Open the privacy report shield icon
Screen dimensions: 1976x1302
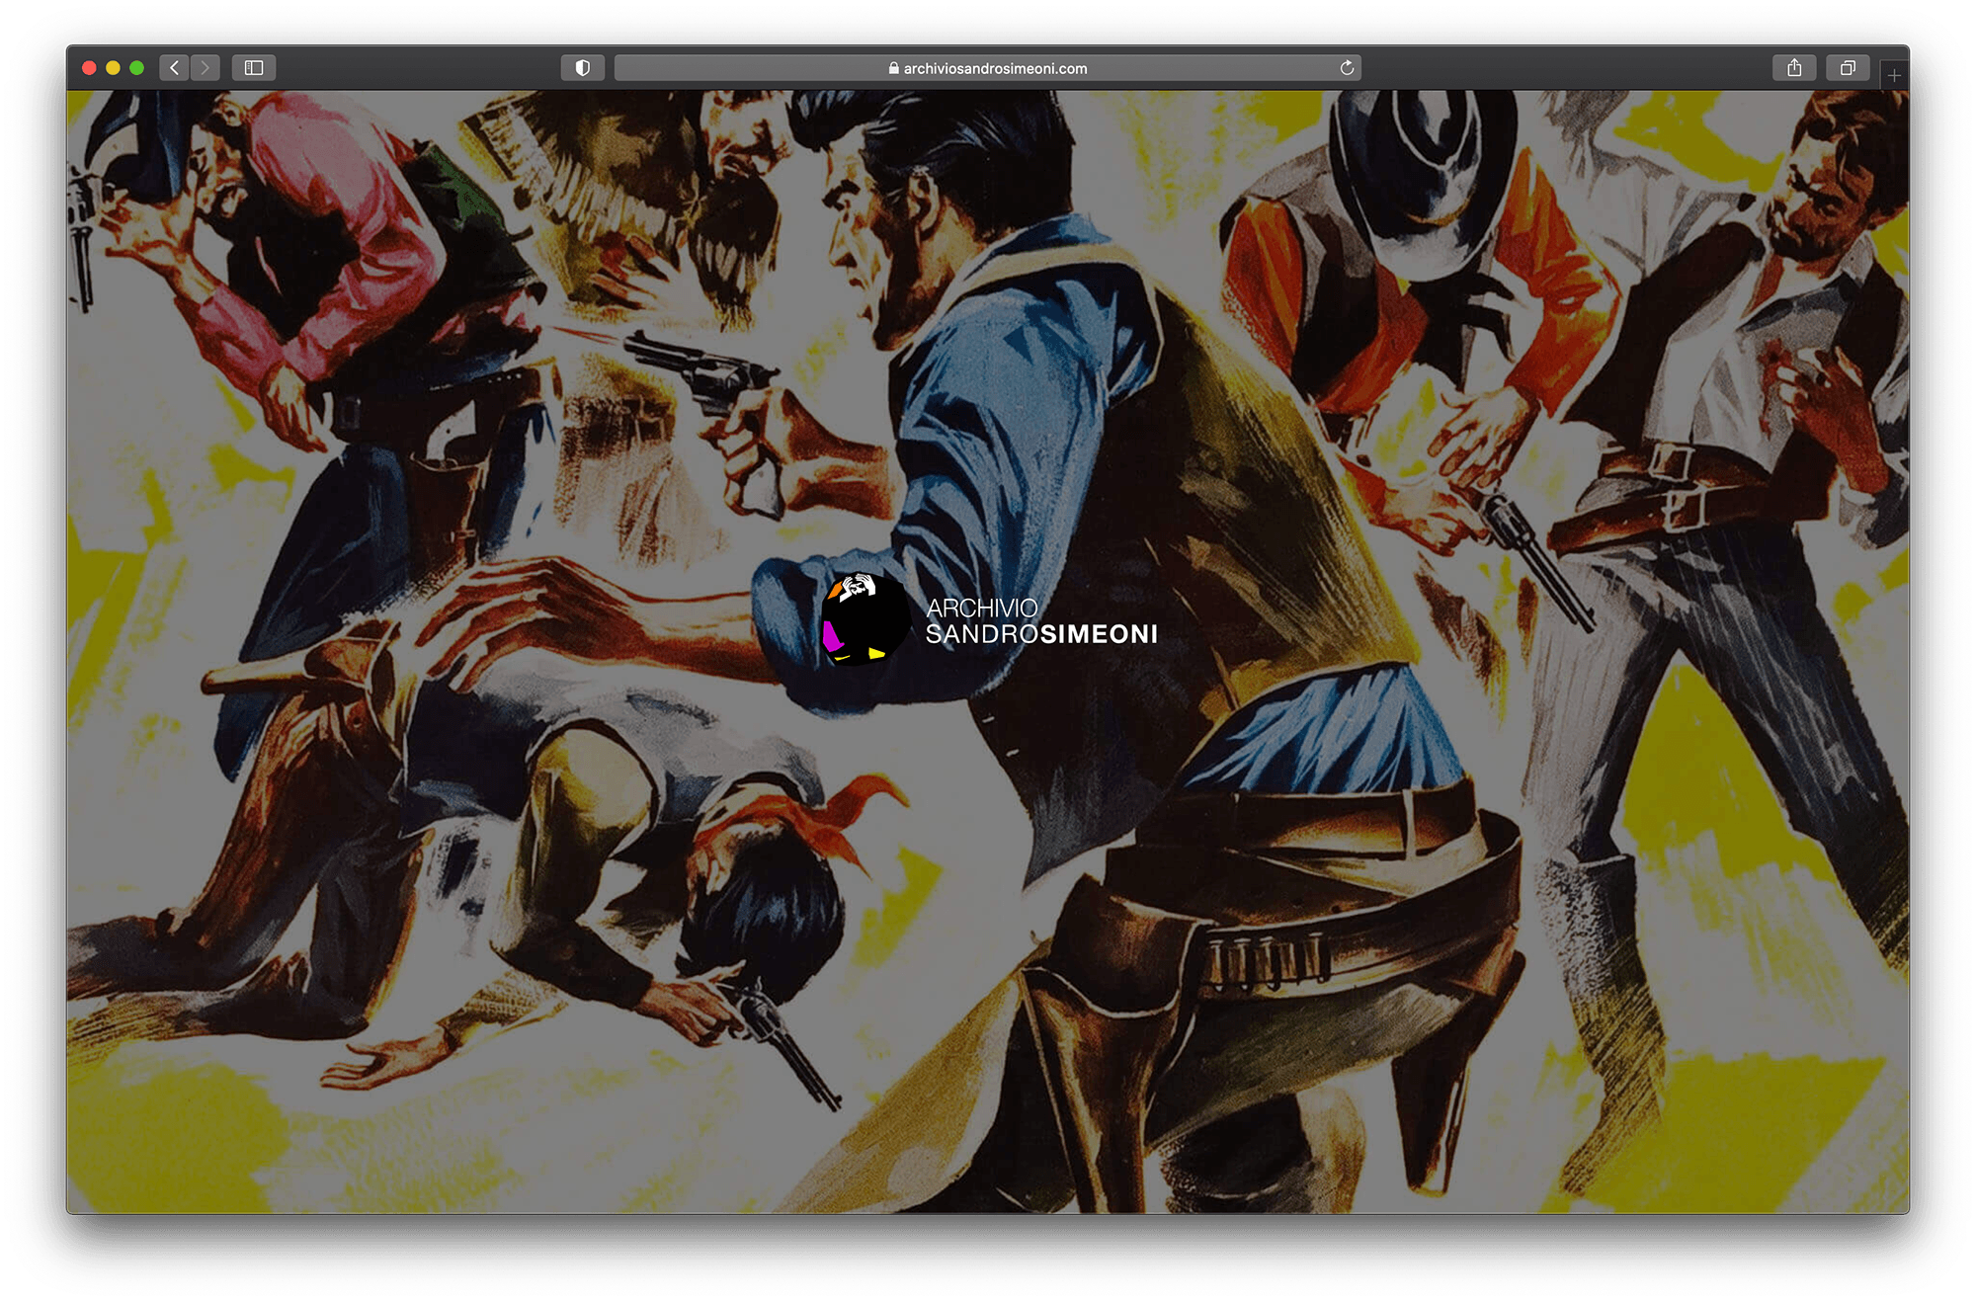tap(583, 68)
